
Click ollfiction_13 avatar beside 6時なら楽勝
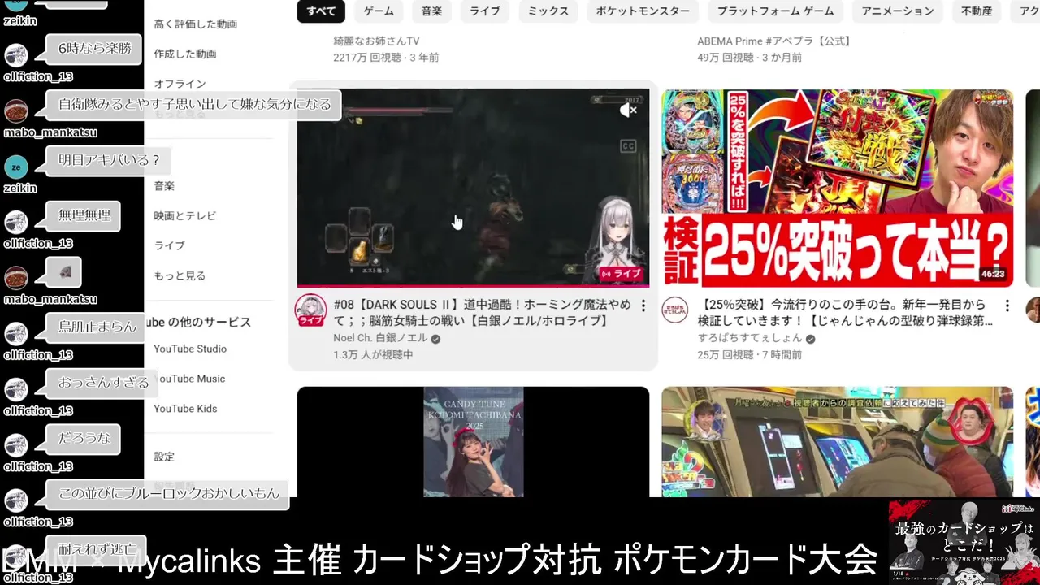16,55
